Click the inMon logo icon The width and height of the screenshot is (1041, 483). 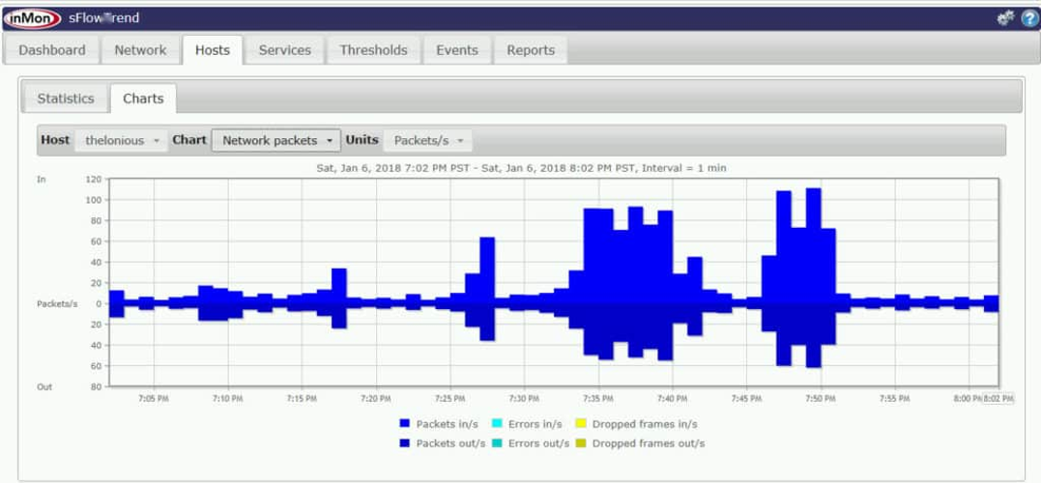pyautogui.click(x=33, y=18)
